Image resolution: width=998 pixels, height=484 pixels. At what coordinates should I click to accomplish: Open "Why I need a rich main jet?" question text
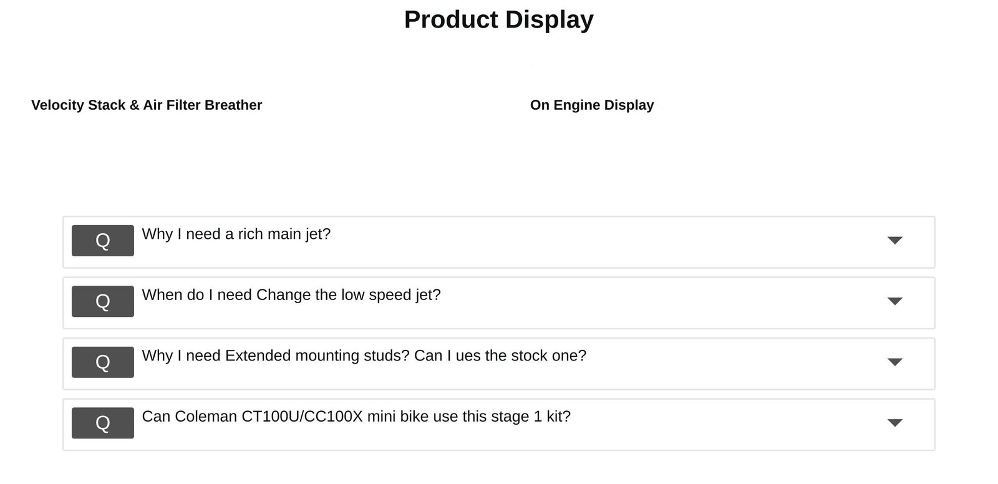click(x=236, y=234)
